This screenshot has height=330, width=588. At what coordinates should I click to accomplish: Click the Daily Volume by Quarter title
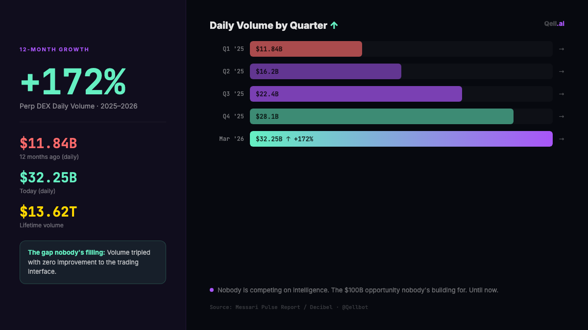coord(268,25)
